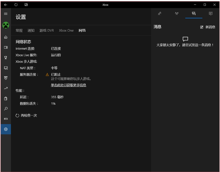The image size is (220, 172).
Task: Click the 1% packet loss value
Action: [x=53, y=104]
